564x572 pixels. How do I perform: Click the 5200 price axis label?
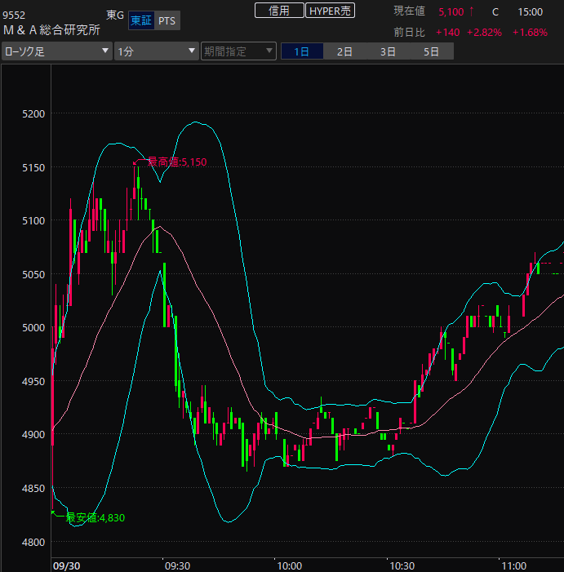(x=33, y=113)
